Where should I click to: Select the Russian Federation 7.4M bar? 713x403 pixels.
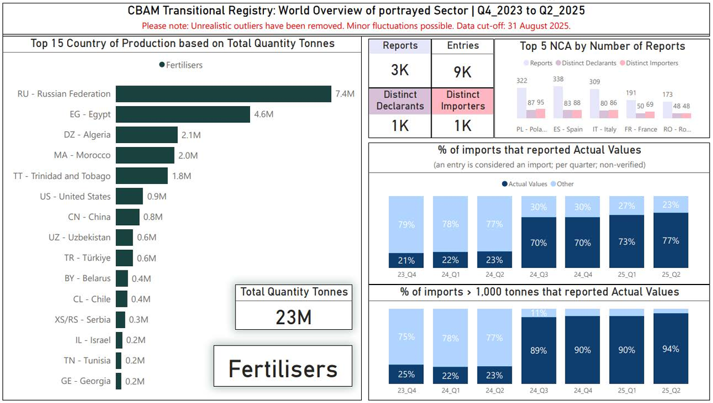223,94
